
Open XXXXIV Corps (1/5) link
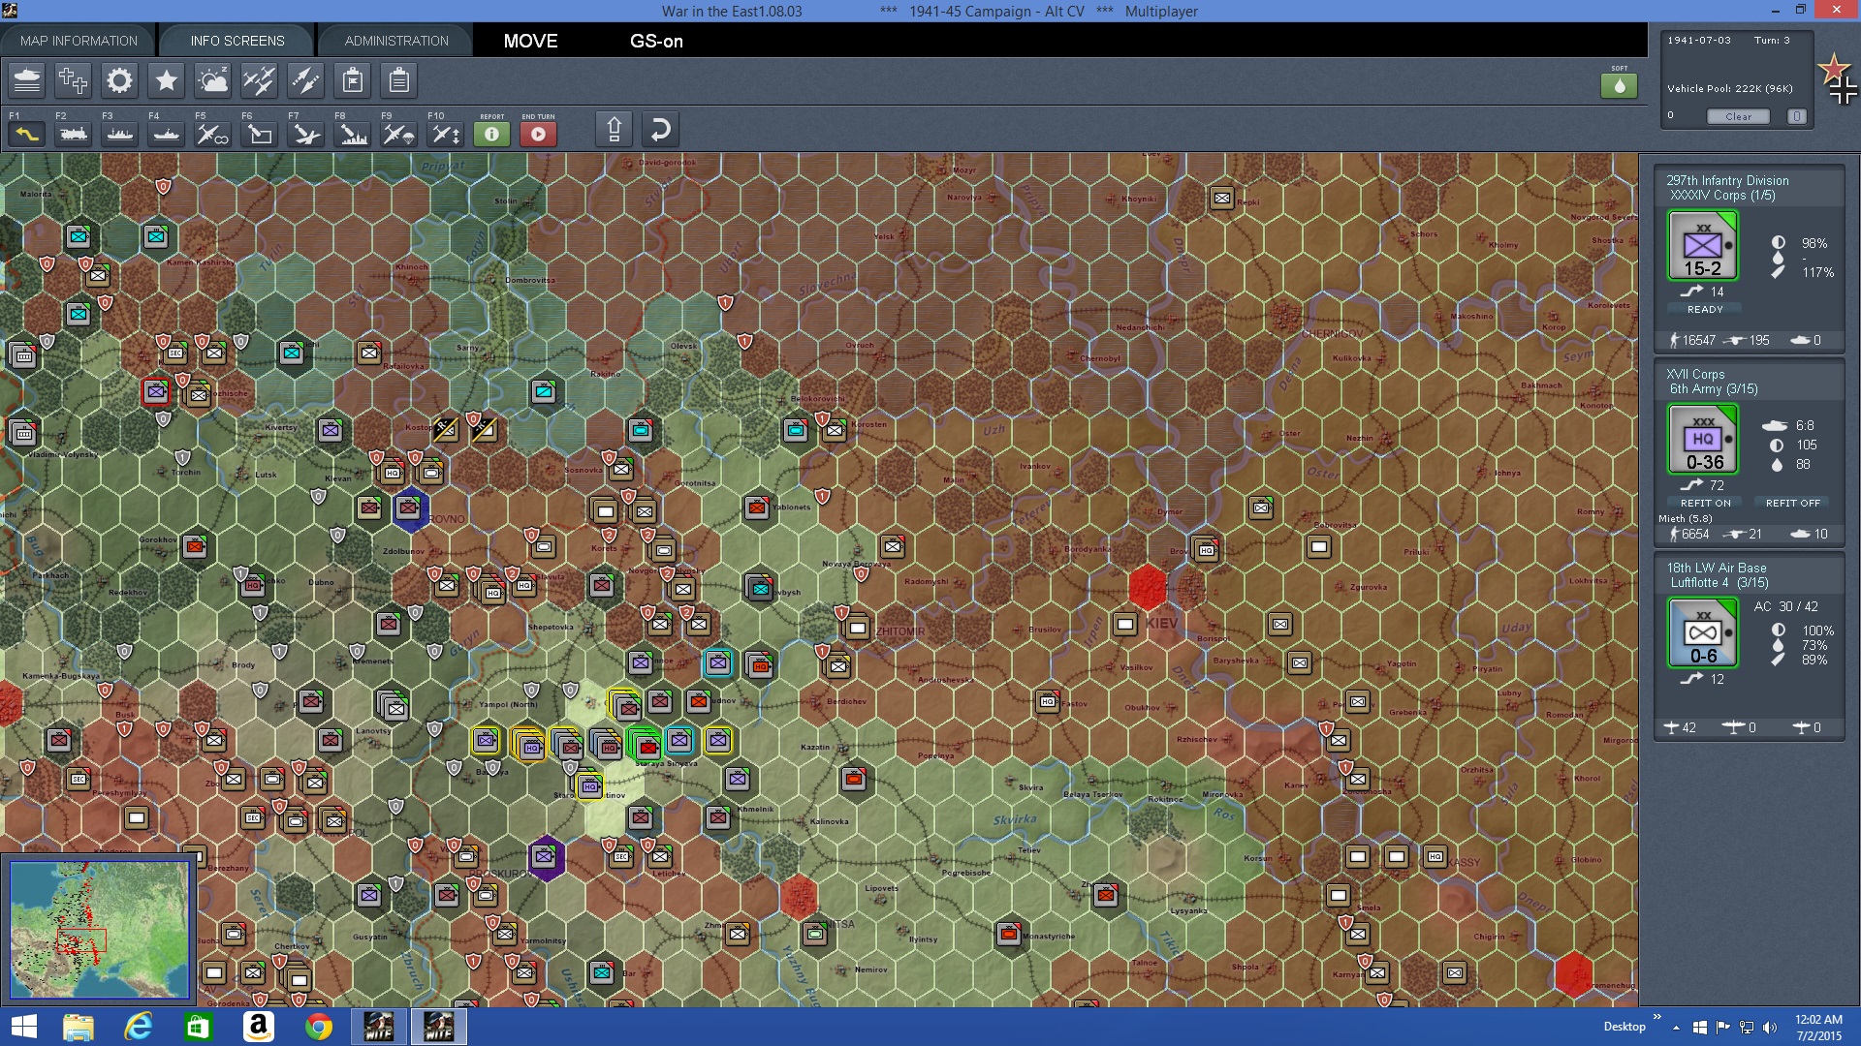(x=1722, y=196)
